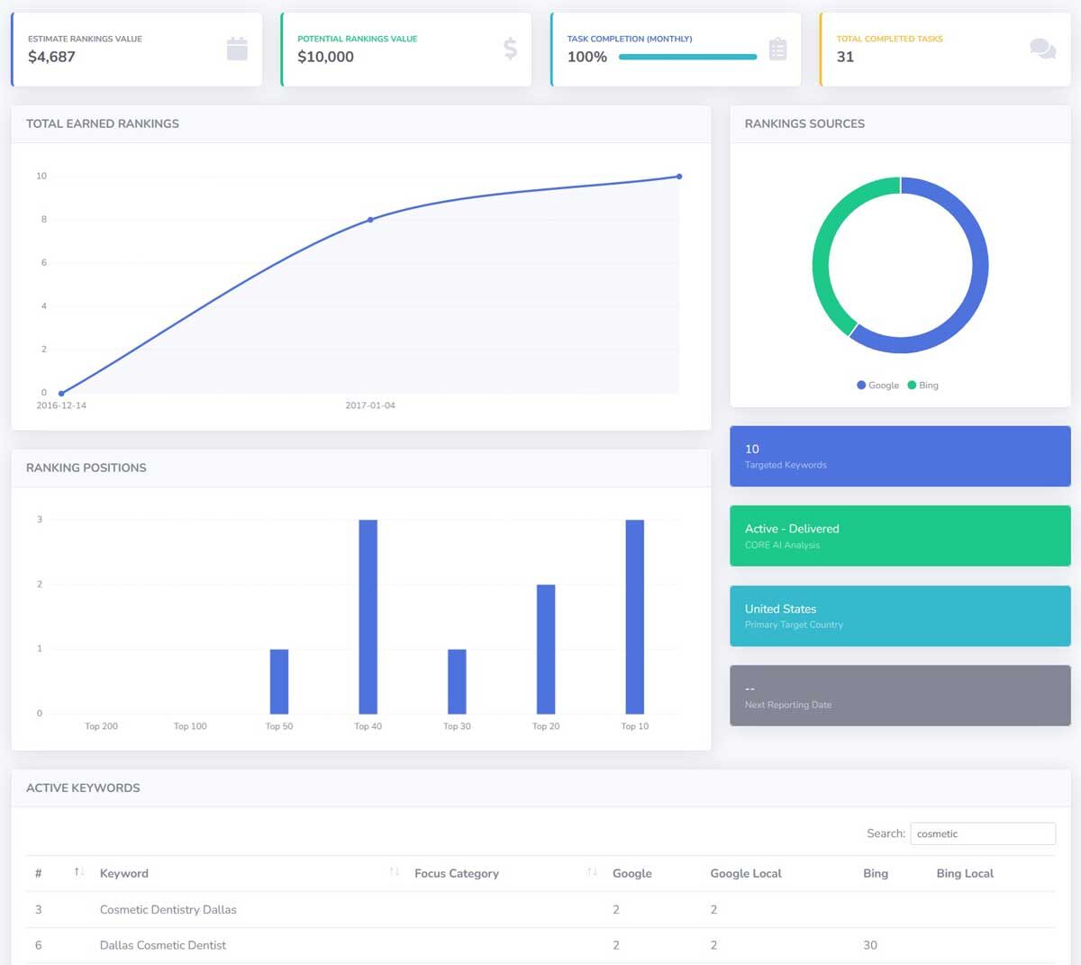Open the Targeted Keywords blue card
Screen dimensions: 1081x965
pyautogui.click(x=899, y=456)
